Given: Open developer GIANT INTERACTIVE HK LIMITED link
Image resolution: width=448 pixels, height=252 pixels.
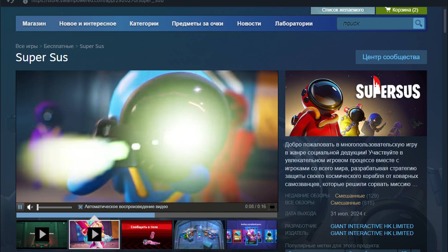Looking at the screenshot, I should click(372, 226).
